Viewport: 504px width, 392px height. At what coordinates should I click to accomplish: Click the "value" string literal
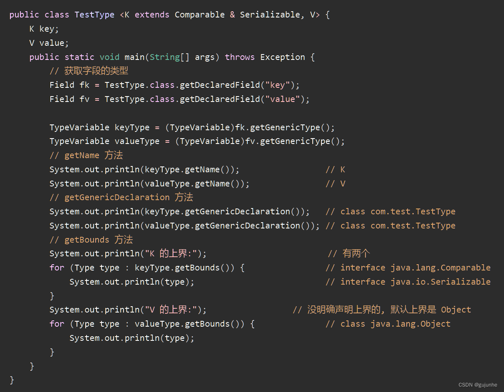click(283, 99)
